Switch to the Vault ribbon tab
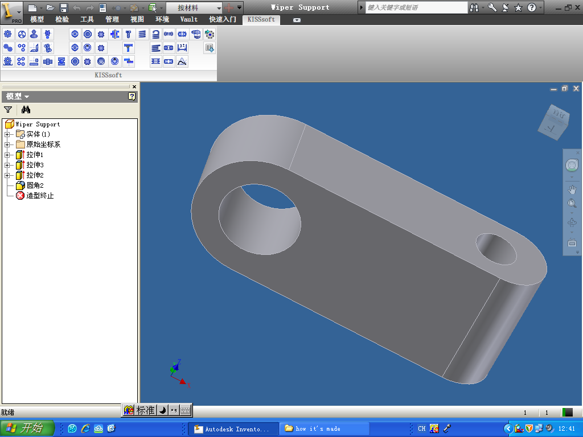Screen dimensions: 583x437 click(x=189, y=19)
